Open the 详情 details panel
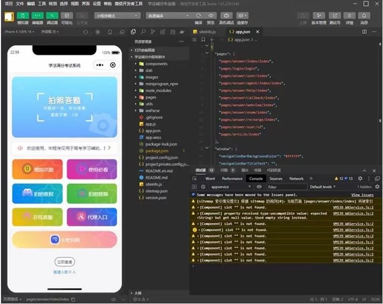The width and height of the screenshot is (383, 304). coord(349,16)
